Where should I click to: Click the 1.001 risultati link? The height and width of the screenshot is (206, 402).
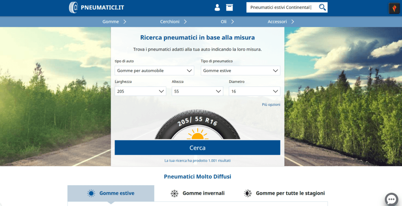pos(197,161)
